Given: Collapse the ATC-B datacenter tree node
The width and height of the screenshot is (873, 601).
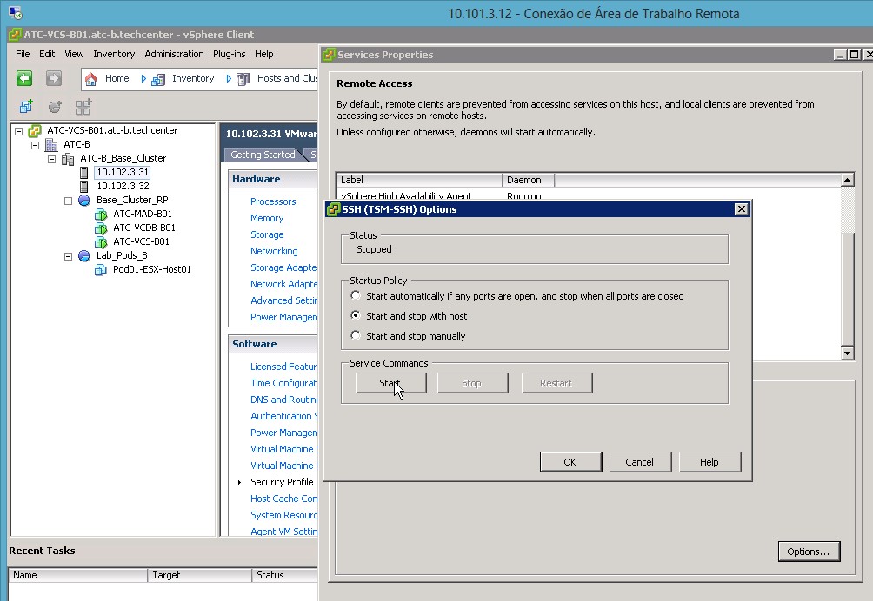Looking at the screenshot, I should click(36, 144).
